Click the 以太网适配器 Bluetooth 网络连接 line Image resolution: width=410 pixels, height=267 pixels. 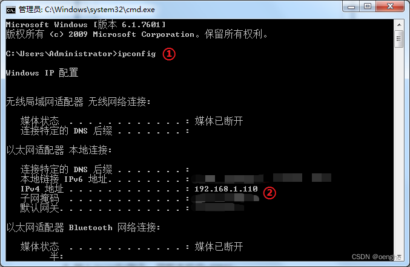pos(83,228)
